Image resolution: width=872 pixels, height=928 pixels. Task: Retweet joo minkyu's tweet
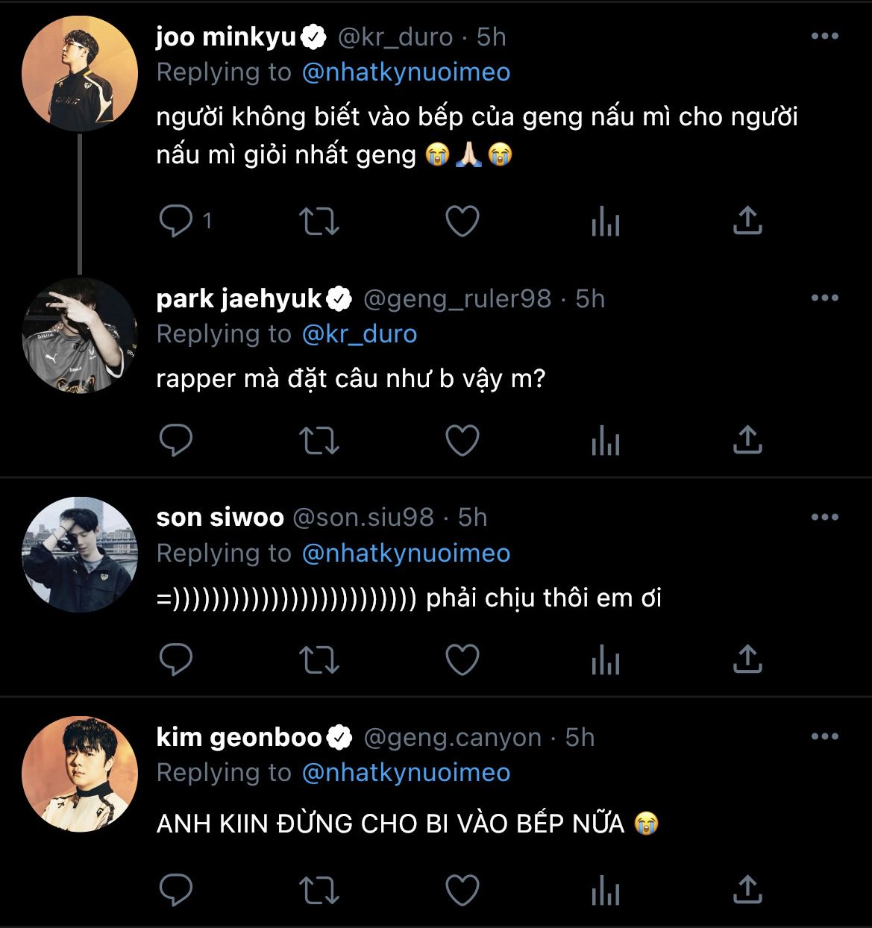tap(319, 221)
